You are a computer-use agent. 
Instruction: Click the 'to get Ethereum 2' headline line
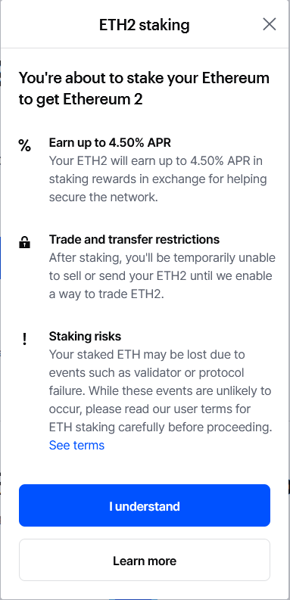[x=81, y=99]
